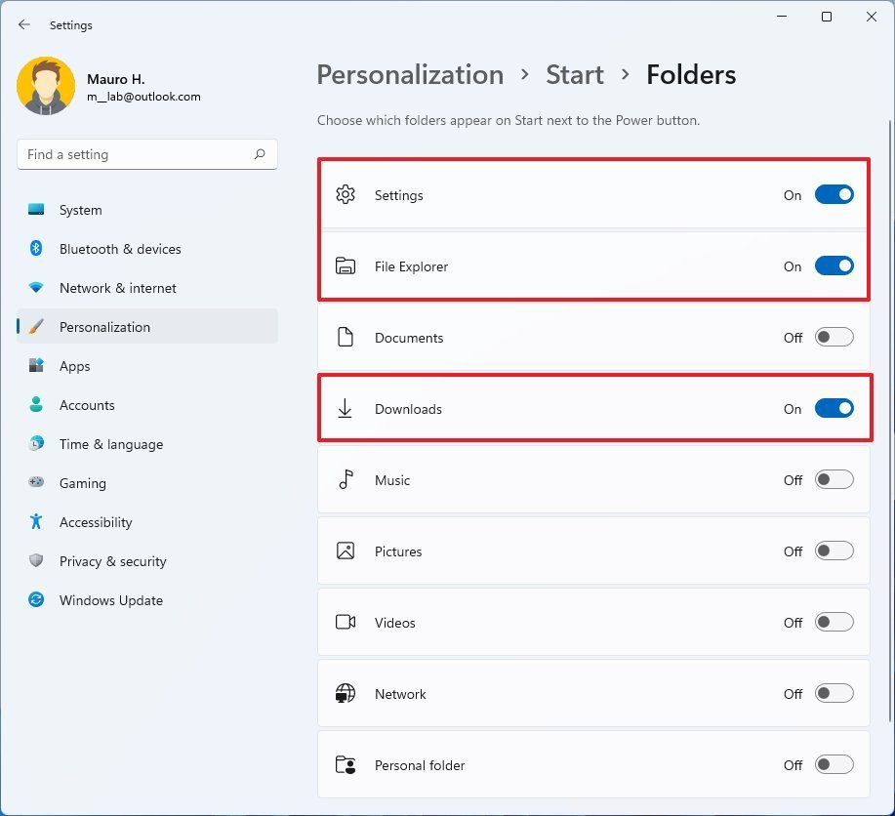
Task: Click the Downloads arrow icon
Action: pyautogui.click(x=346, y=409)
